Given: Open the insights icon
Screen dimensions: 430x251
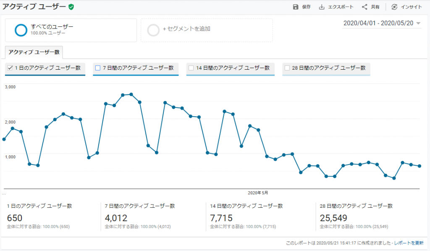Looking at the screenshot, I should pos(394,7).
